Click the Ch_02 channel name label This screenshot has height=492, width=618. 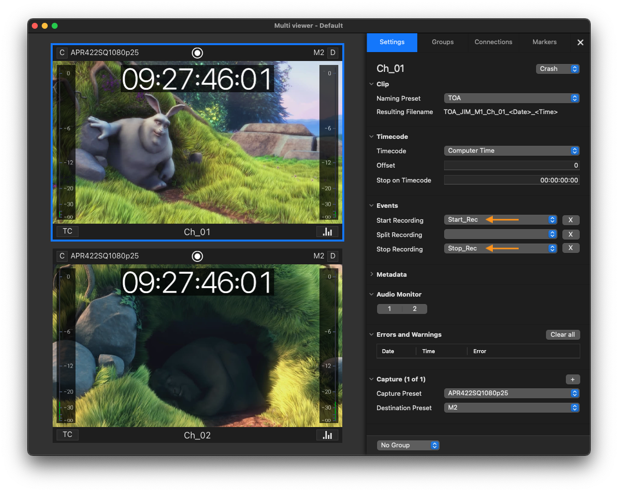pyautogui.click(x=197, y=435)
